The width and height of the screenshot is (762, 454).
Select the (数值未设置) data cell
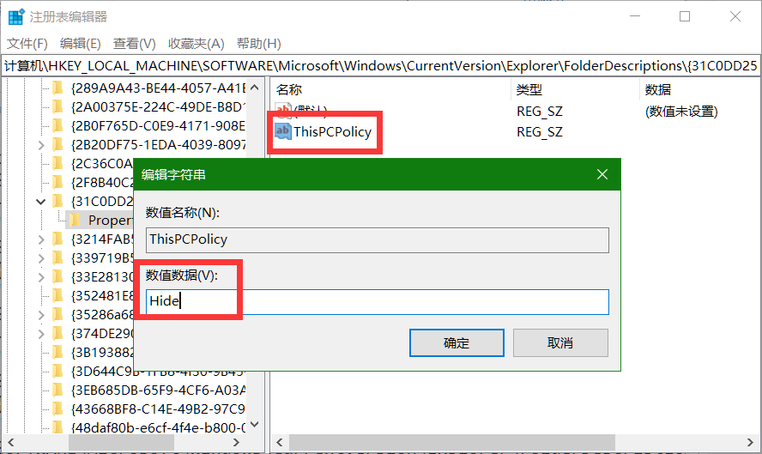point(681,112)
